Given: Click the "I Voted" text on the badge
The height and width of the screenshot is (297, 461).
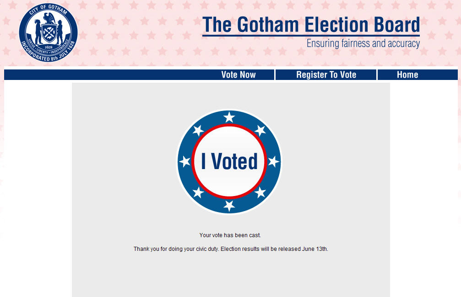Looking at the screenshot, I should point(229,162).
